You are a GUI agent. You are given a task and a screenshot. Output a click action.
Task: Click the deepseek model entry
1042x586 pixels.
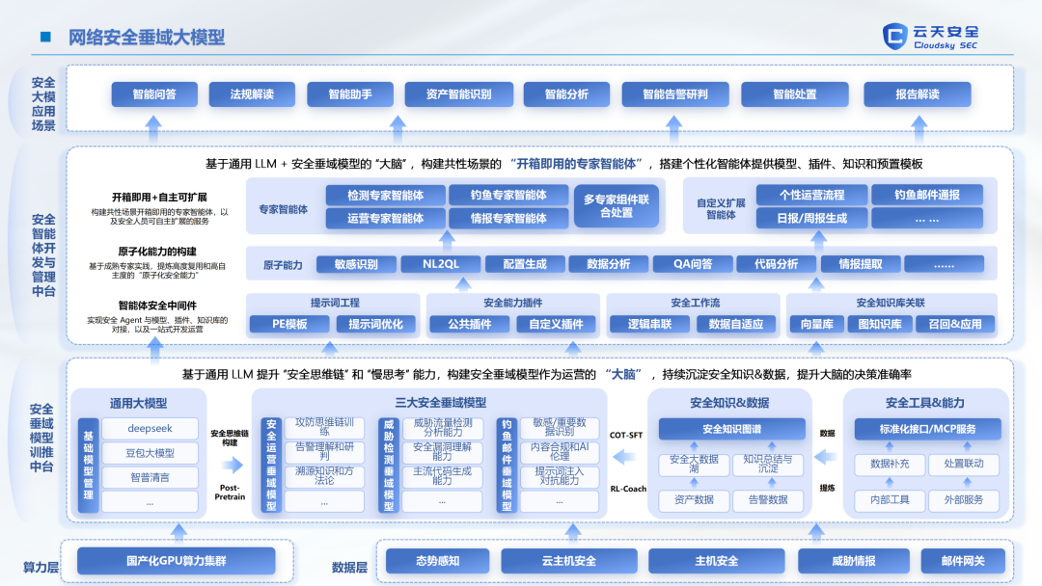tap(151, 429)
